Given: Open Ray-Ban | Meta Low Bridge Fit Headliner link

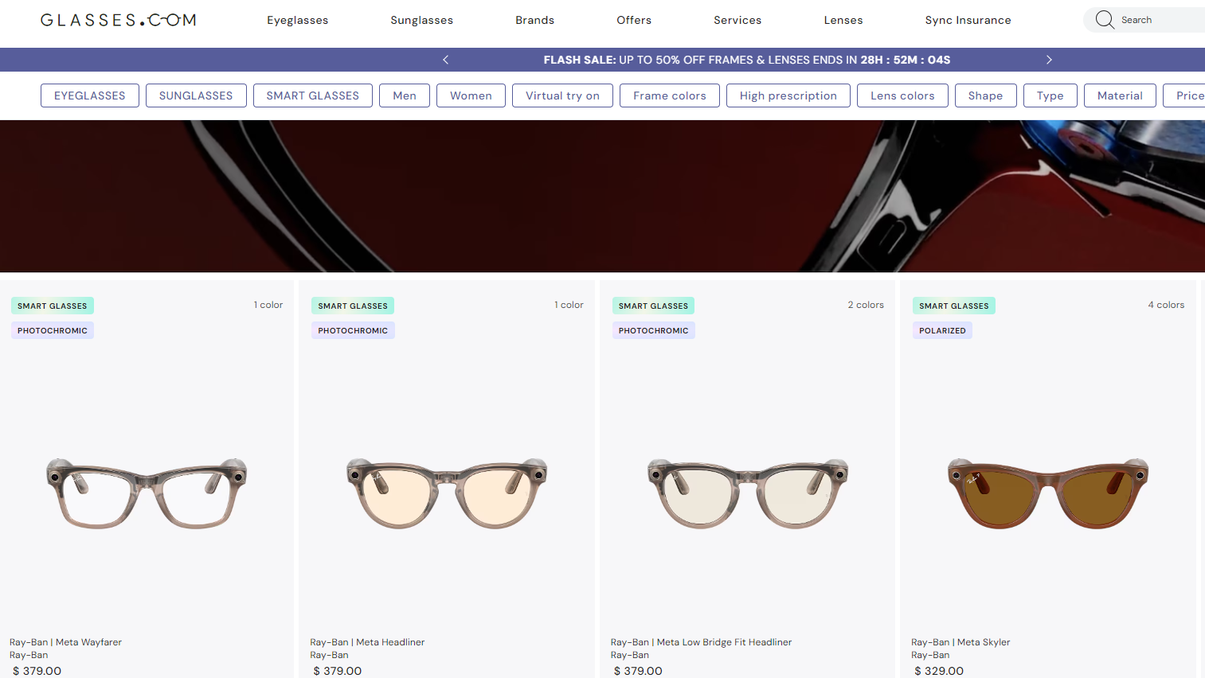Looking at the screenshot, I should pos(701,642).
